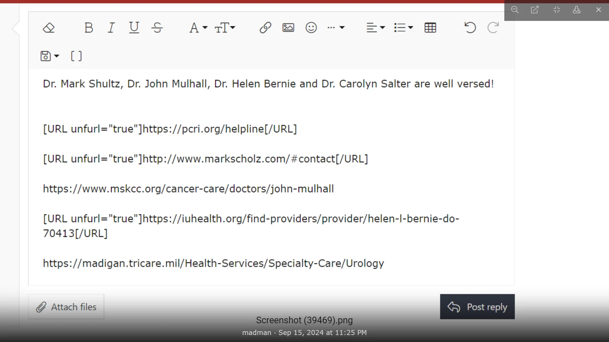This screenshot has height=342, width=609.
Task: Click the Insert link icon
Action: click(265, 28)
